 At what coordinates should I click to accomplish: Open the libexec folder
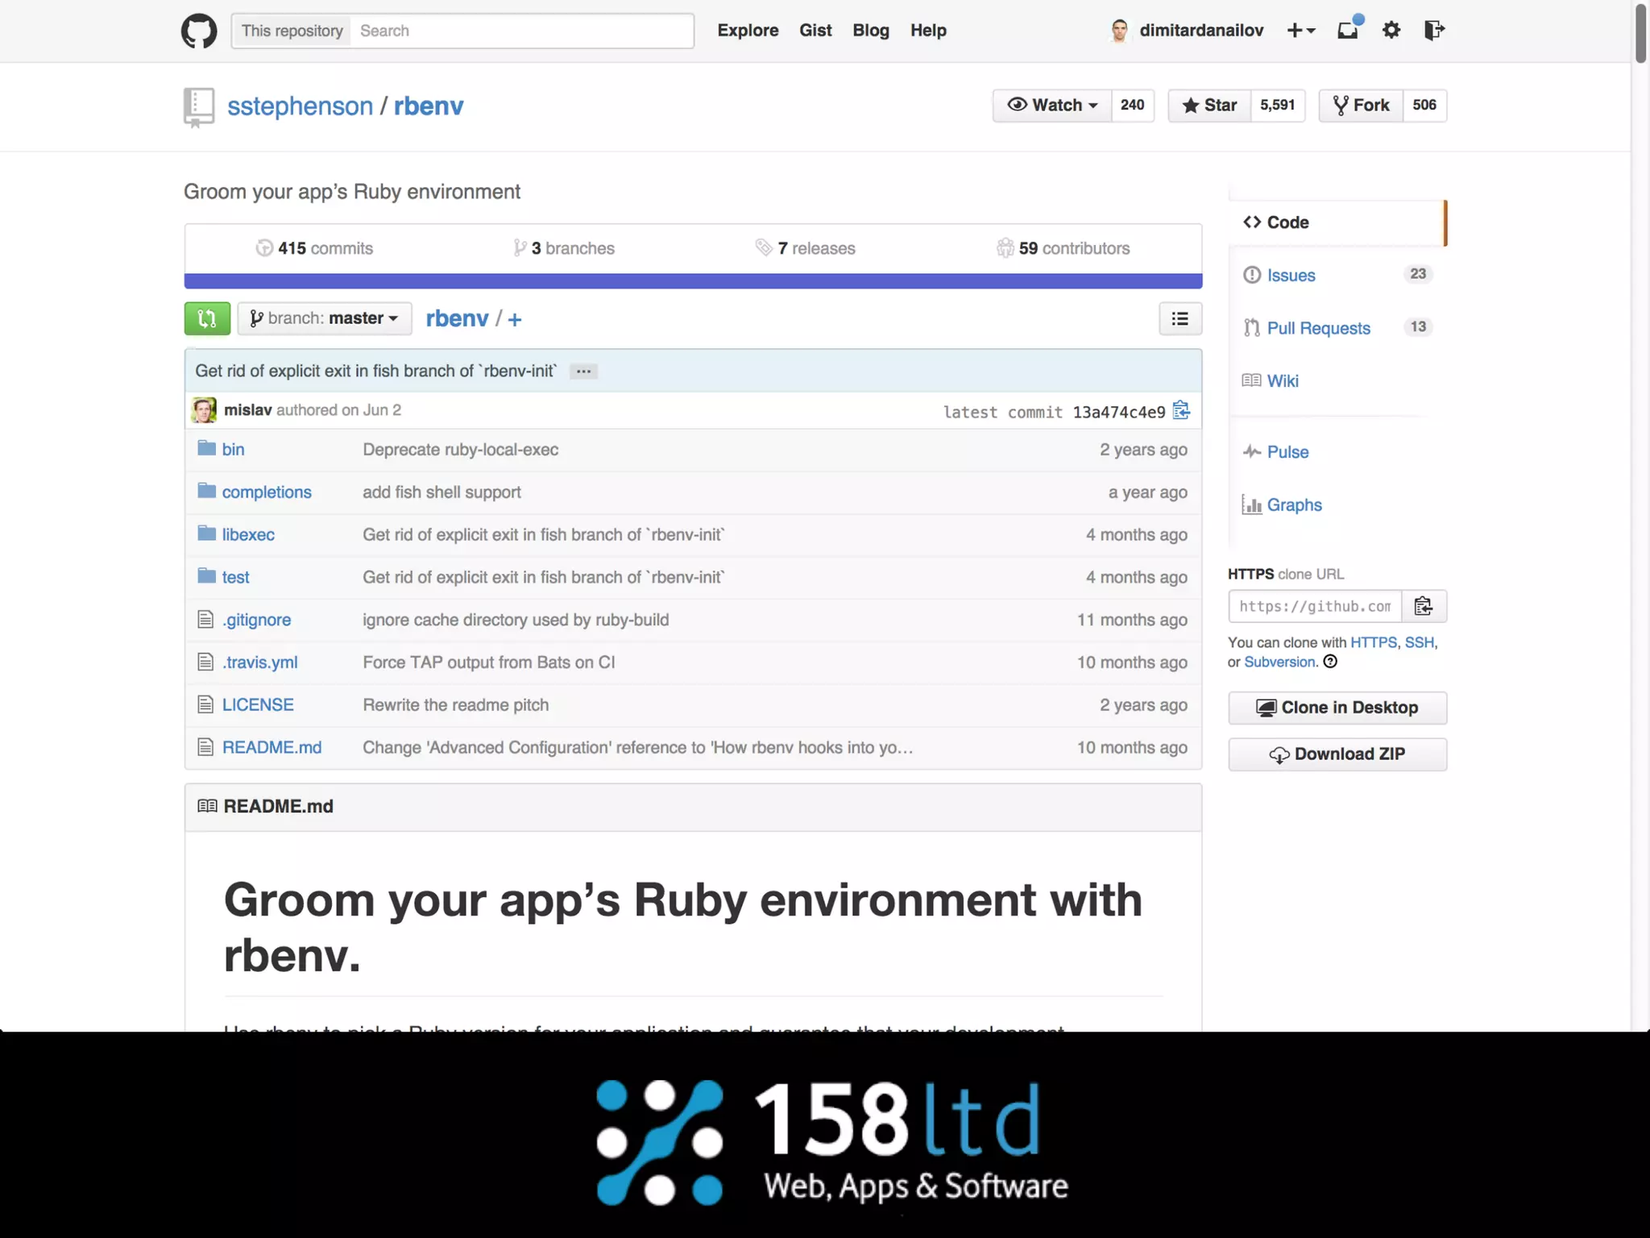(248, 535)
